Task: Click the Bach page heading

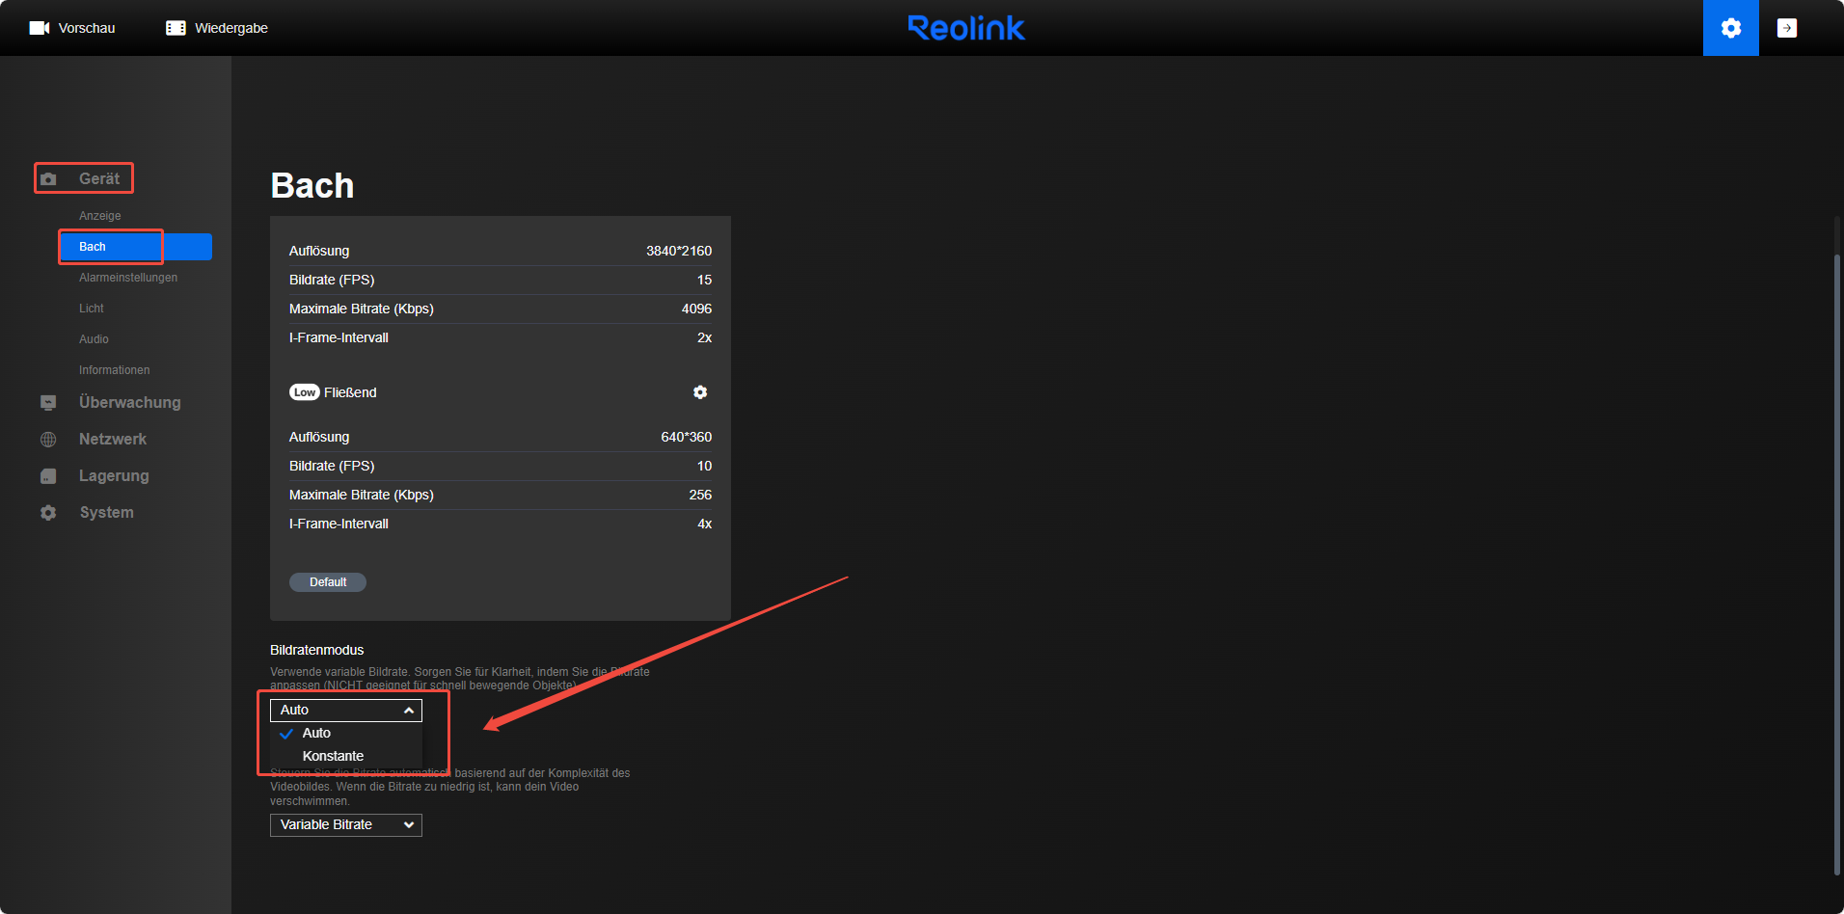Action: tap(312, 185)
